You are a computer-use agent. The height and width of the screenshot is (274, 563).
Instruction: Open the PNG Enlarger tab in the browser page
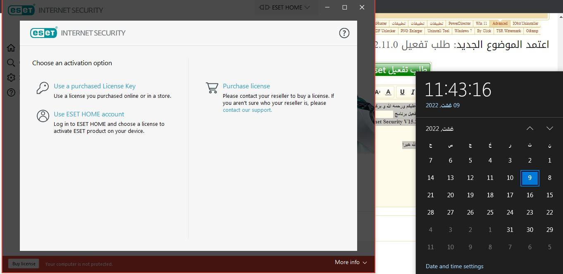[x=411, y=31]
